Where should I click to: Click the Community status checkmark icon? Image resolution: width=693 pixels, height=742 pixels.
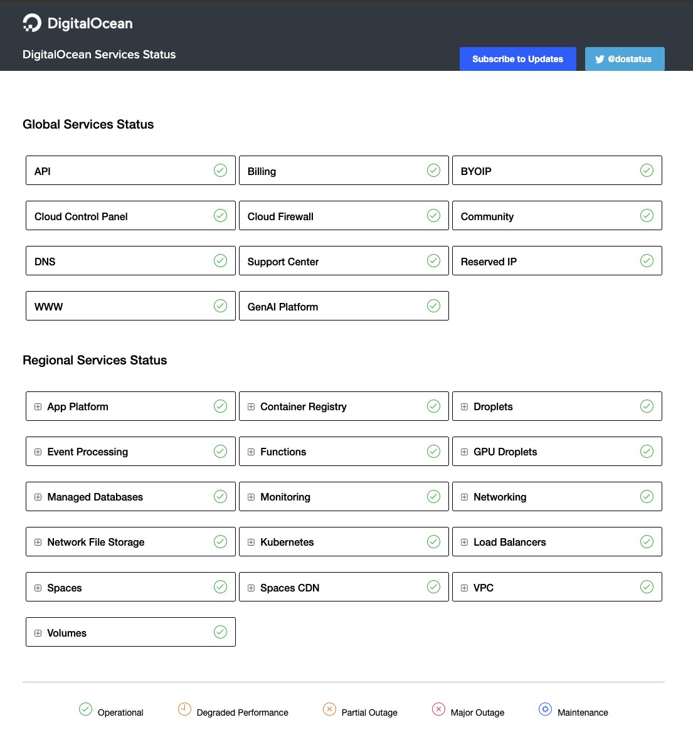[x=647, y=216]
